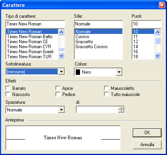Increase the 'di' spacing spinner value
Screen dimensions: 167x155
click(x=121, y=108)
